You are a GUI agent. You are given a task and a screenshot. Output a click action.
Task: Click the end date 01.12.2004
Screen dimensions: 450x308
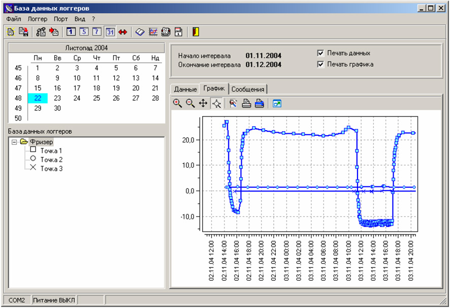pos(263,65)
